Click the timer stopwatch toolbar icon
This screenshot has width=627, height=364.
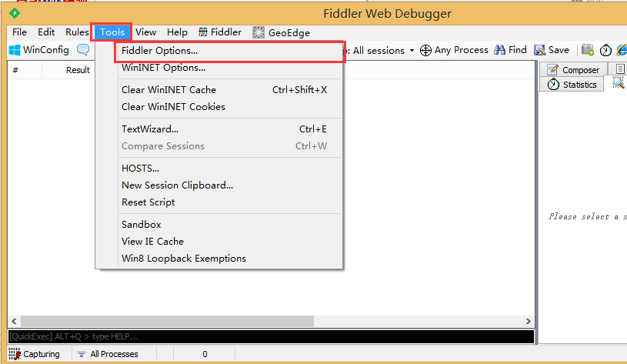click(x=605, y=50)
